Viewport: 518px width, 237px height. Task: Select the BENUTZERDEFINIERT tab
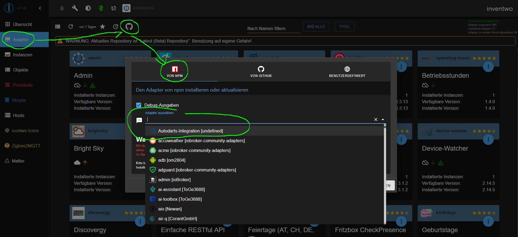pyautogui.click(x=347, y=72)
